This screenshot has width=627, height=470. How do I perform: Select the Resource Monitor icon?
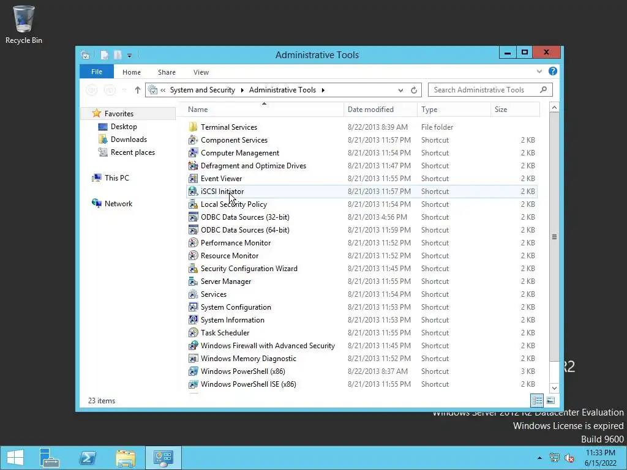193,255
